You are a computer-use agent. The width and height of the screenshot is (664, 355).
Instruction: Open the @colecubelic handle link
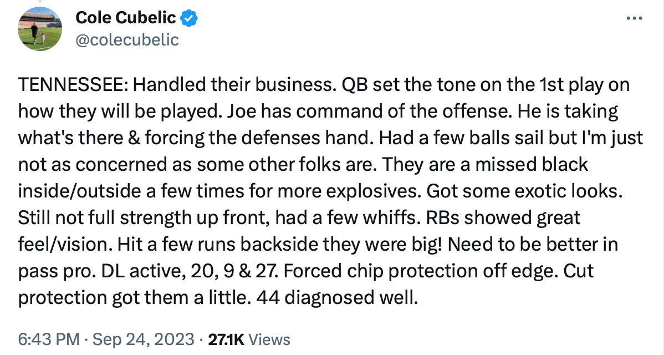(x=127, y=39)
